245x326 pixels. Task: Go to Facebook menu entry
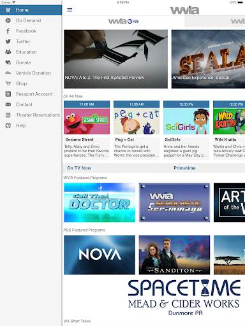(31, 31)
